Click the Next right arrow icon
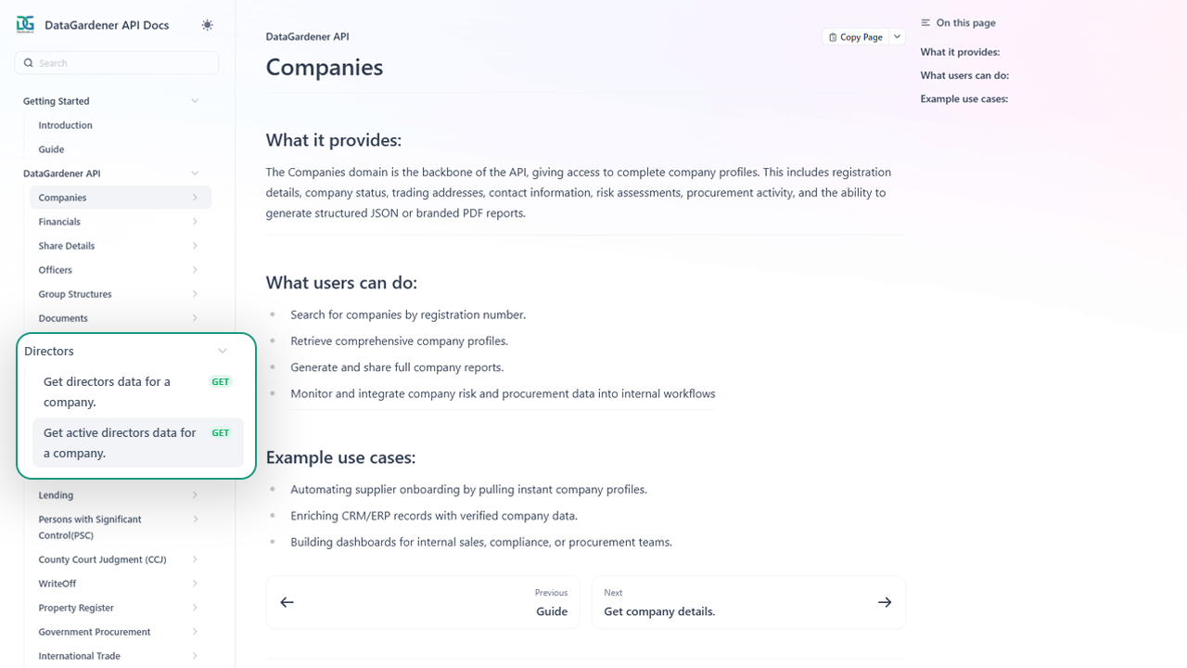 pyautogui.click(x=885, y=602)
